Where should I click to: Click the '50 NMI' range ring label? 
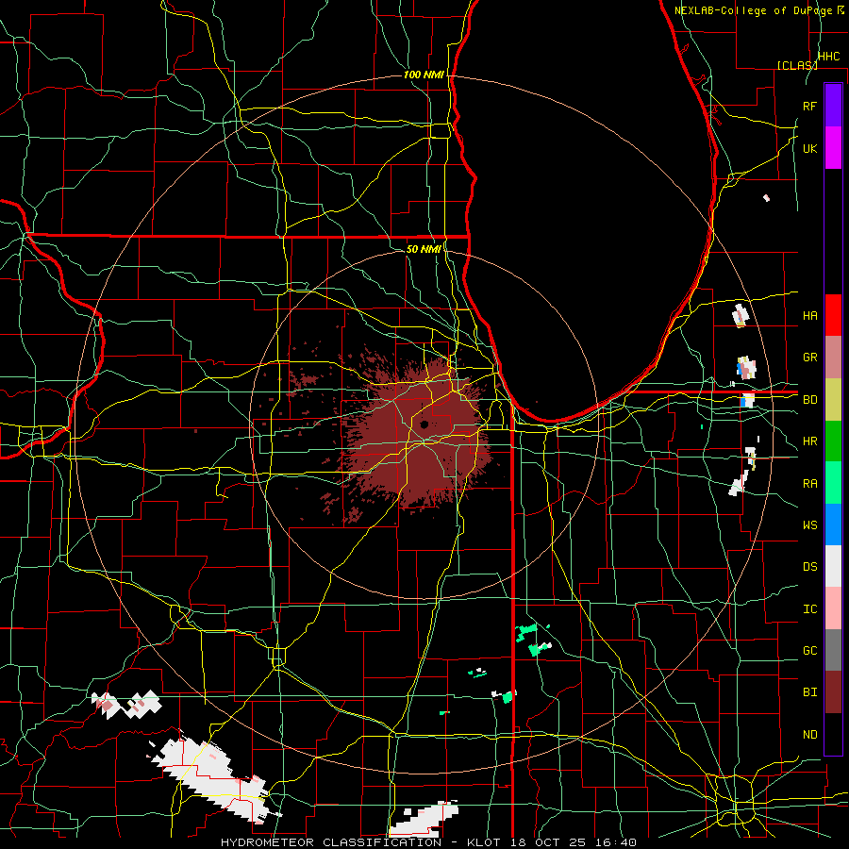point(424,249)
